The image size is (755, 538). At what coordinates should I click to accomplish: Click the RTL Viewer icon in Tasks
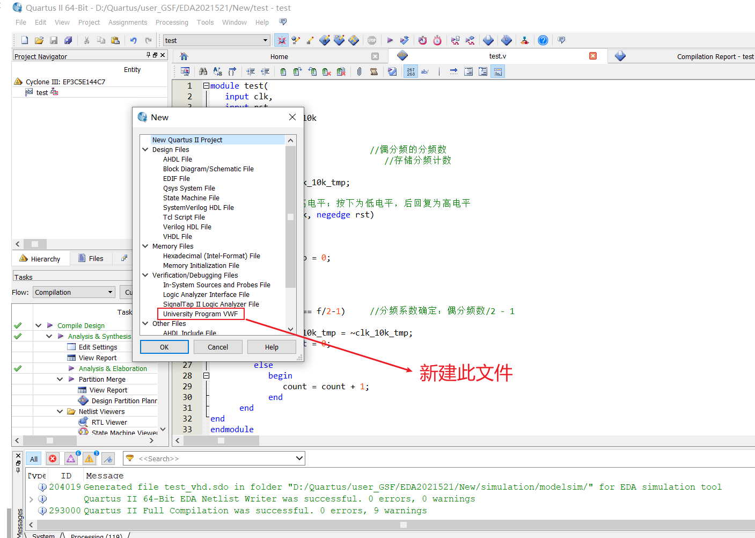(83, 422)
